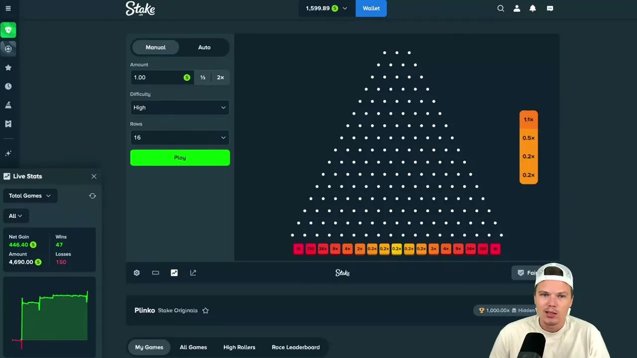Halve the bet amount with ½

tap(203, 78)
